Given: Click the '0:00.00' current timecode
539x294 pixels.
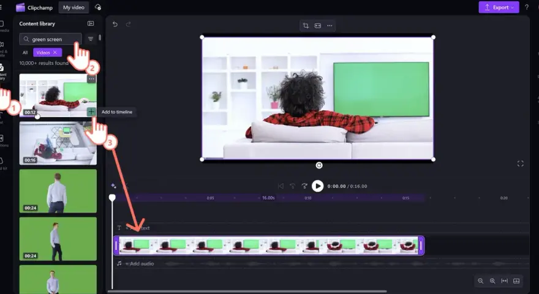Looking at the screenshot, I should coord(336,186).
